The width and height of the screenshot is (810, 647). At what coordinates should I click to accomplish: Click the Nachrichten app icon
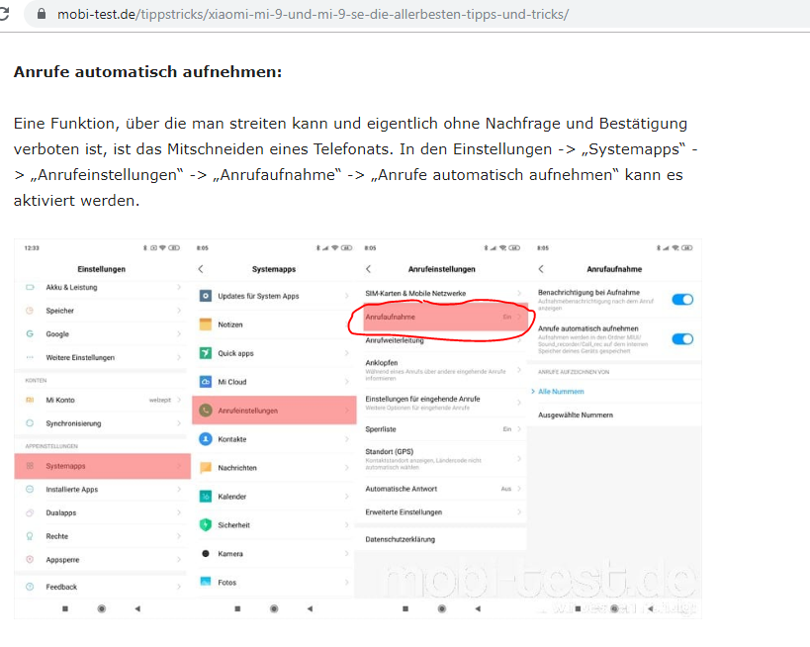(206, 468)
